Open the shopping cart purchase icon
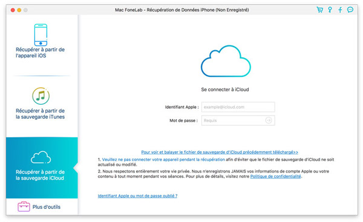Image resolution: width=363 pixels, height=222 pixels. pos(319,10)
